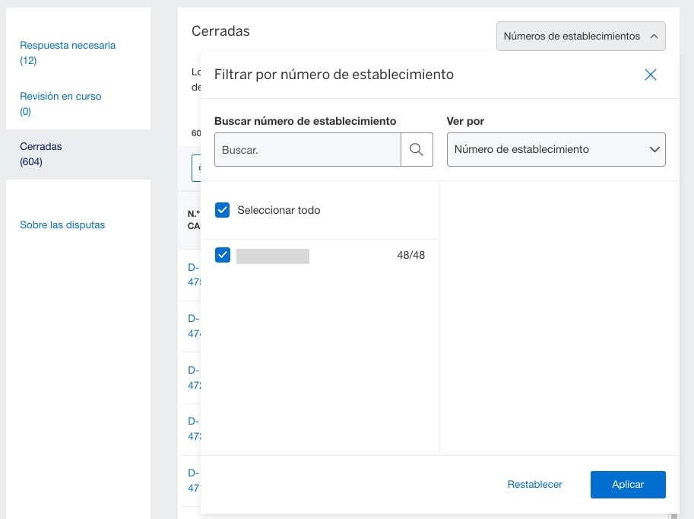
Task: Uncheck the Seleccionar todo checkbox
Action: click(x=223, y=210)
